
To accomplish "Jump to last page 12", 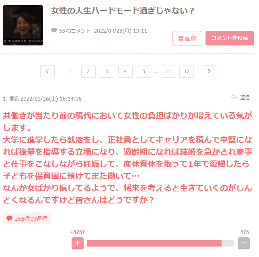I will point(187,72).
